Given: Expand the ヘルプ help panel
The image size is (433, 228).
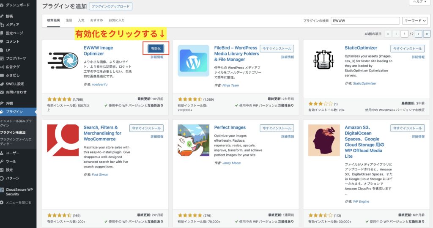Looking at the screenshot, I should [x=419, y=2].
